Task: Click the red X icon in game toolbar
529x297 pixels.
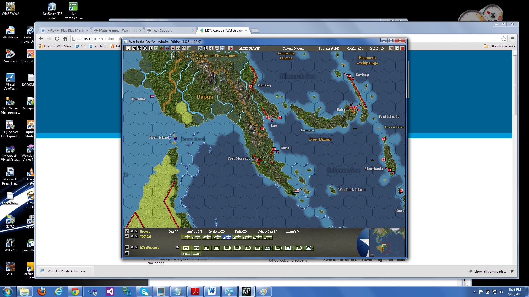Action: tap(403, 48)
